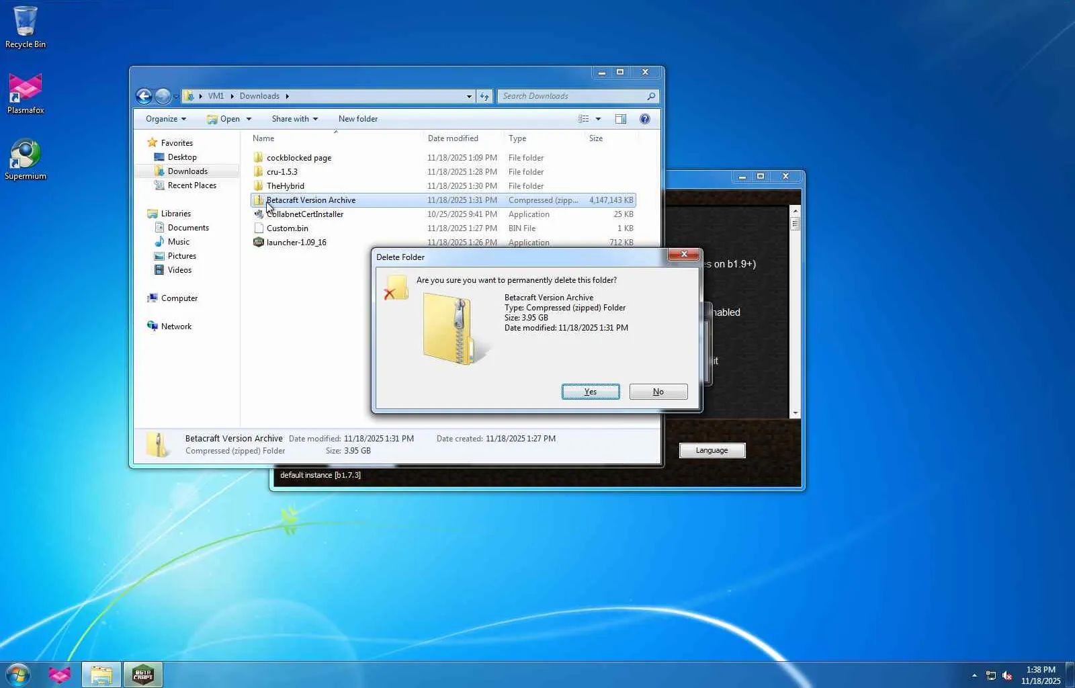Toggle the Explorer preview pane
The height and width of the screenshot is (688, 1075).
coord(621,119)
